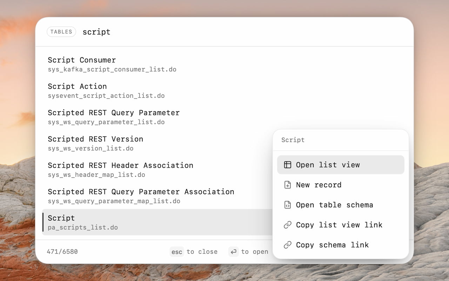
Task: Select Copy schema link entry
Action: click(341, 245)
